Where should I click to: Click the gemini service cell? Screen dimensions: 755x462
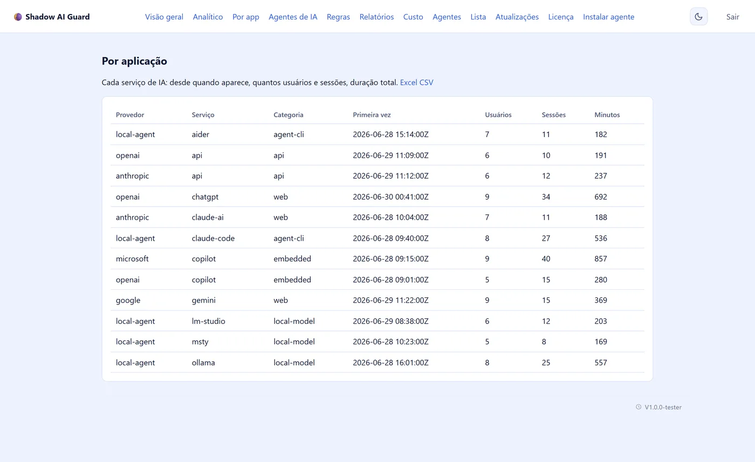click(204, 300)
